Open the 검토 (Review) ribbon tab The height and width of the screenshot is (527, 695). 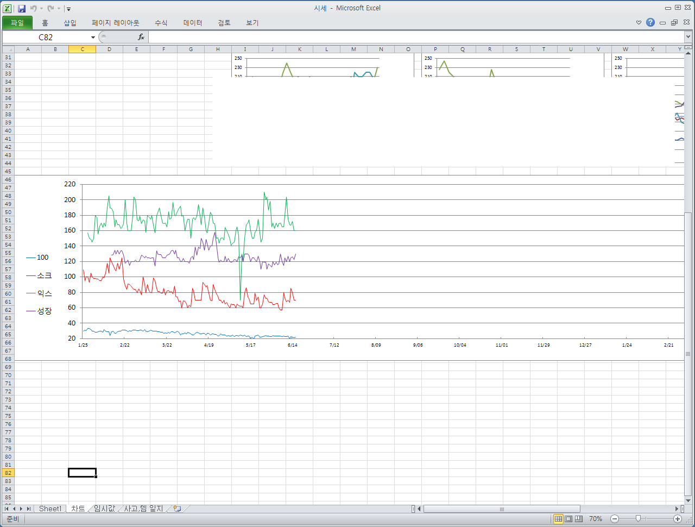pos(224,23)
